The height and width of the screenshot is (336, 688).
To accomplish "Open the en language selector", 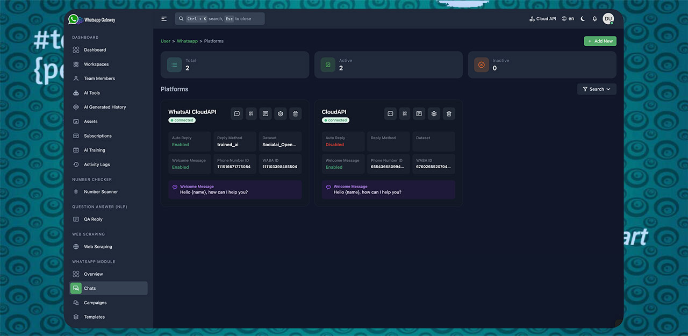I will [x=568, y=19].
